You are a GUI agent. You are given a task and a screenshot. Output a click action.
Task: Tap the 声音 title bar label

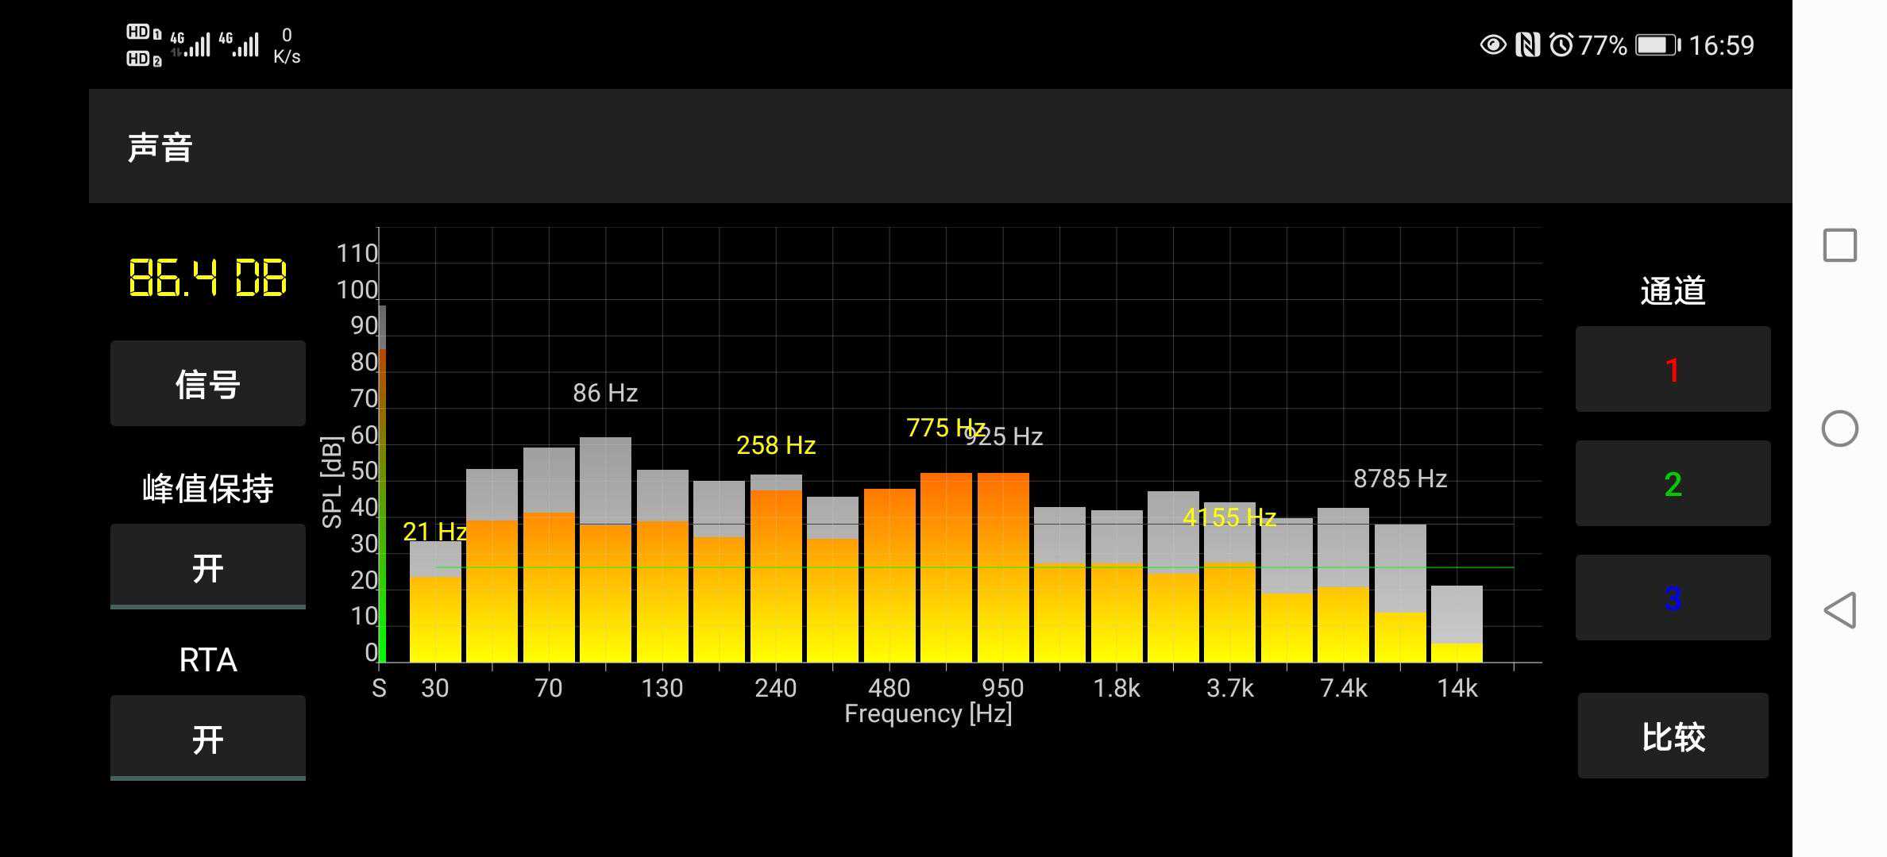coord(160,148)
